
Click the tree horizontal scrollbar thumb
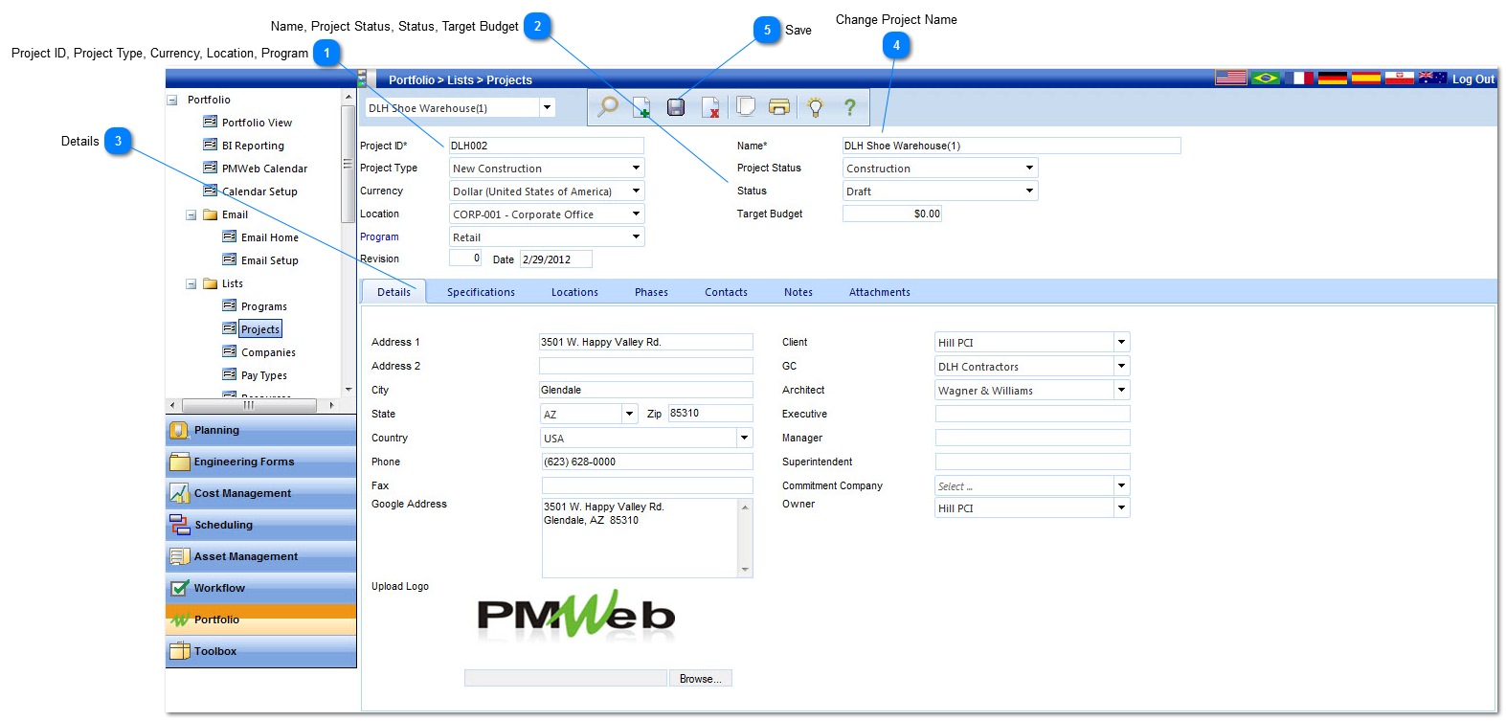[249, 405]
